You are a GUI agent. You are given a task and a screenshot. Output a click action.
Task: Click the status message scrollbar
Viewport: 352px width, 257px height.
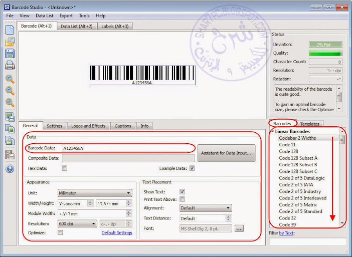tap(339, 98)
